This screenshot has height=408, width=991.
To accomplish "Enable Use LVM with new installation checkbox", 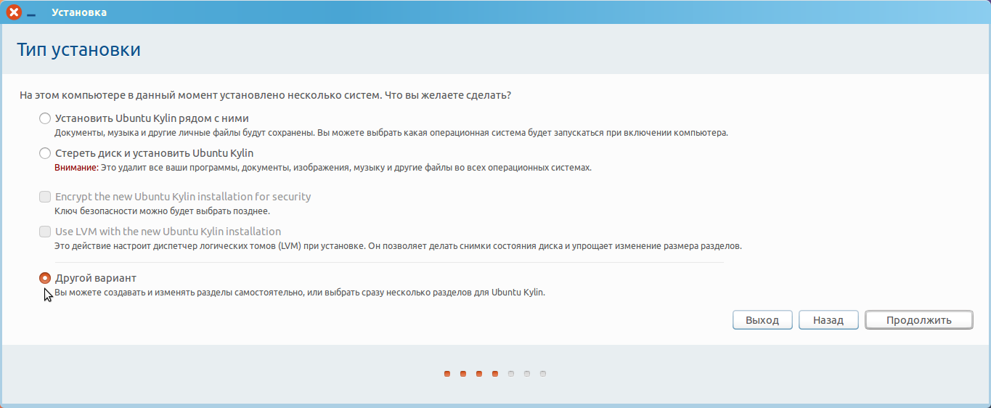I will click(x=45, y=232).
